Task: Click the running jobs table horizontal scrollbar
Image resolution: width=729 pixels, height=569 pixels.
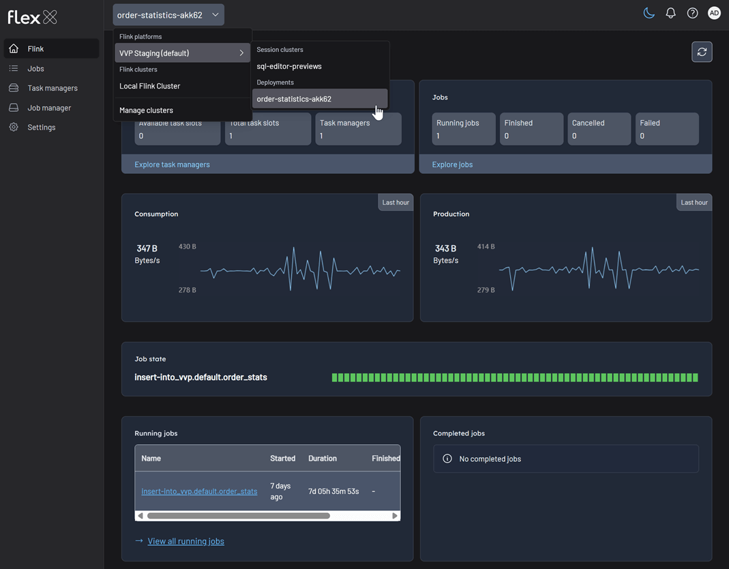Action: (x=239, y=516)
